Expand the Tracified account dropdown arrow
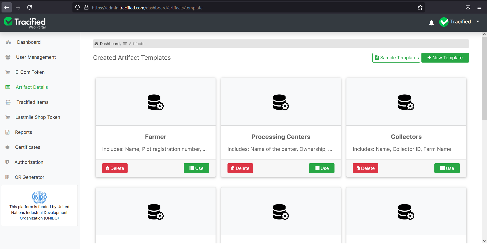 click(x=478, y=21)
